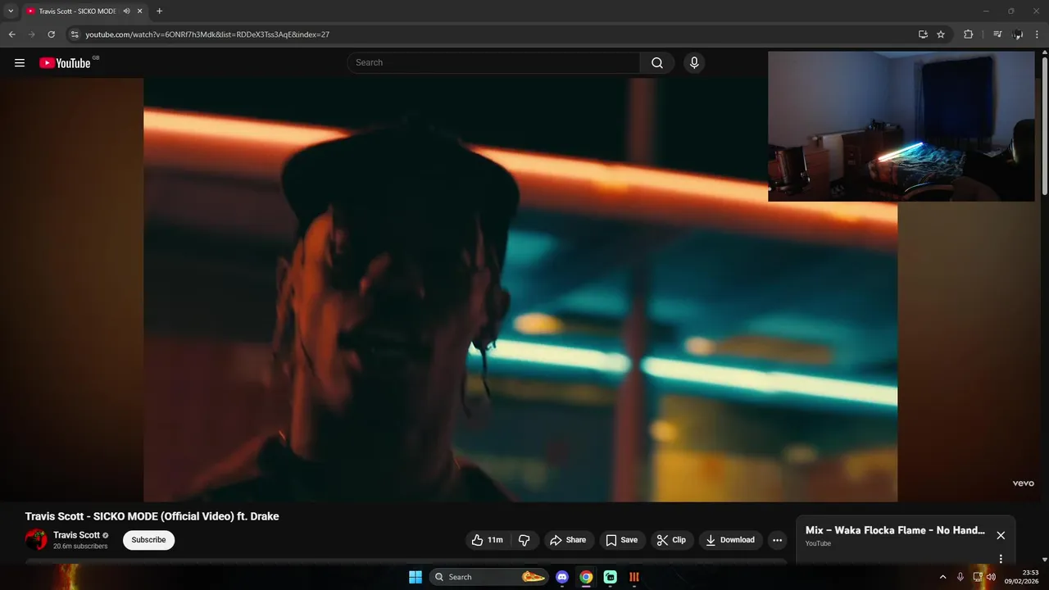Open media controls icon in Chrome toolbar
The image size is (1049, 590).
pyautogui.click(x=997, y=34)
